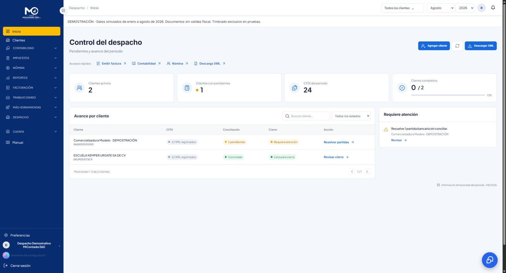Open the Emitir factura quick link

[x=111, y=63]
